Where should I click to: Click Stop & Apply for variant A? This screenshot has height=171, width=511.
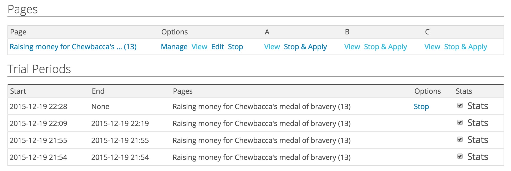(305, 47)
